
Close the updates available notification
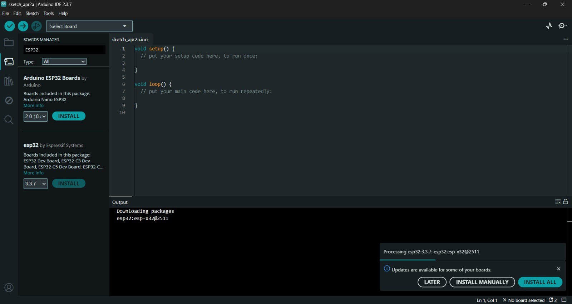click(558, 269)
